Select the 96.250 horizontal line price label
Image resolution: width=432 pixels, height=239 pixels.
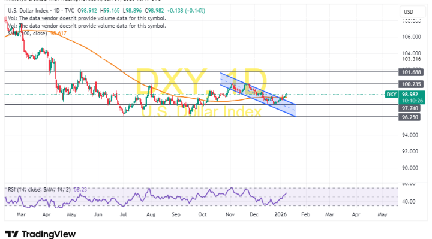pos(410,117)
